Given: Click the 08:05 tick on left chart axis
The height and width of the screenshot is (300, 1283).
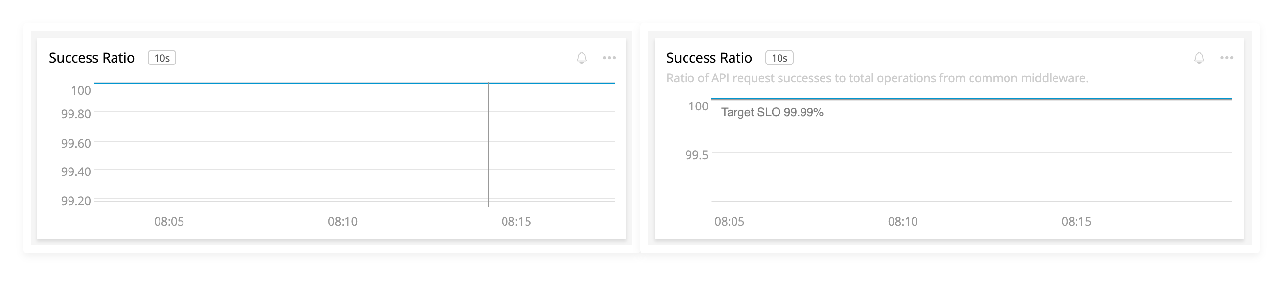Looking at the screenshot, I should click(x=169, y=221).
